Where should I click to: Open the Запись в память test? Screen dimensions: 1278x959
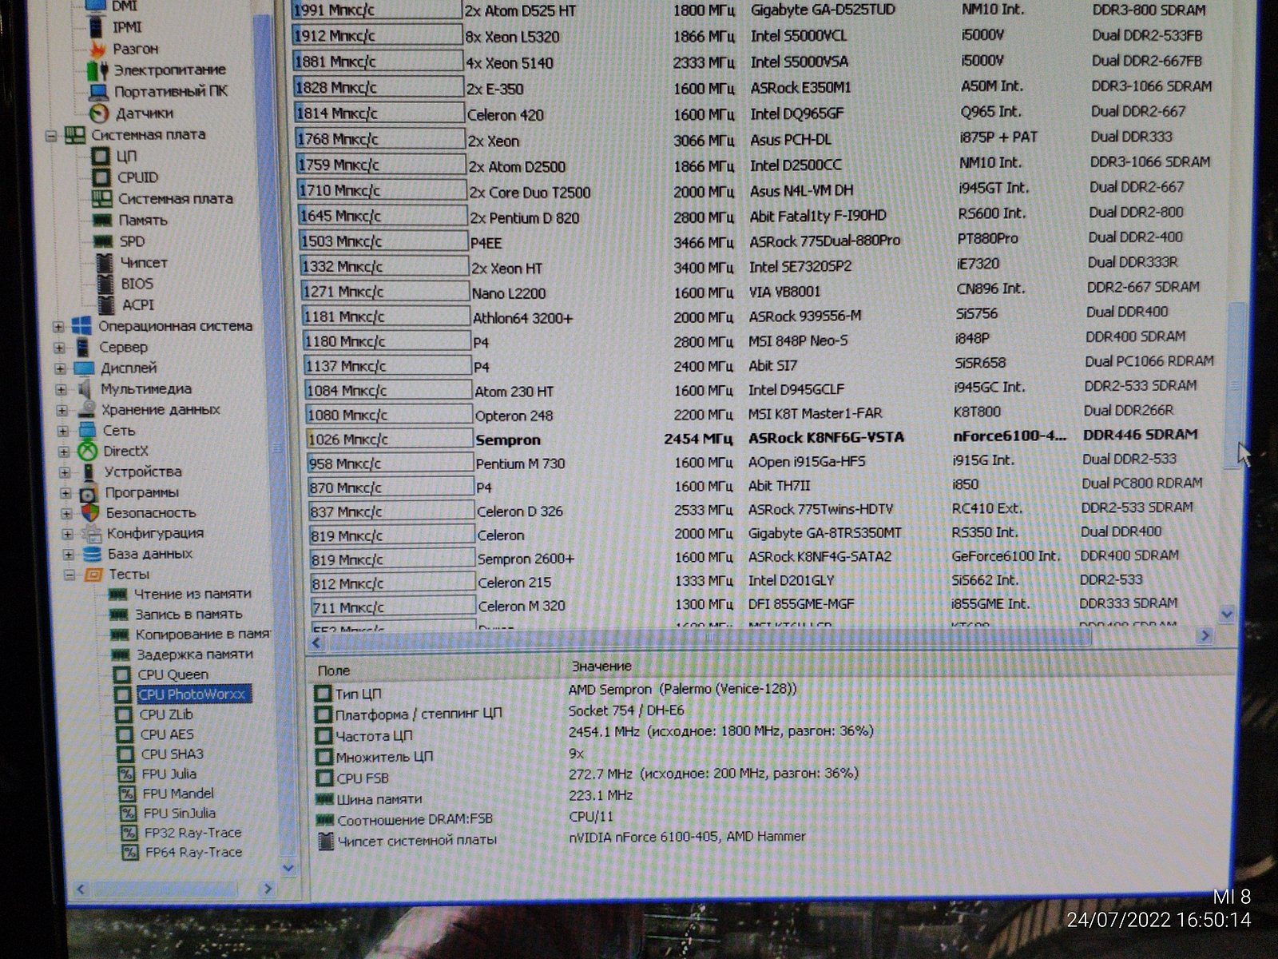point(189,615)
